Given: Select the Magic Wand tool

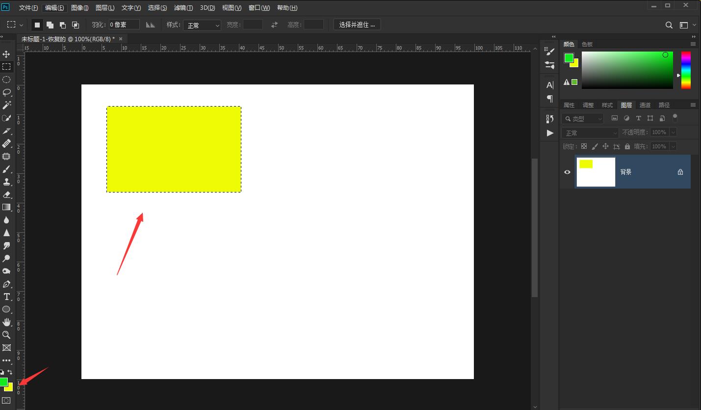Looking at the screenshot, I should point(6,105).
